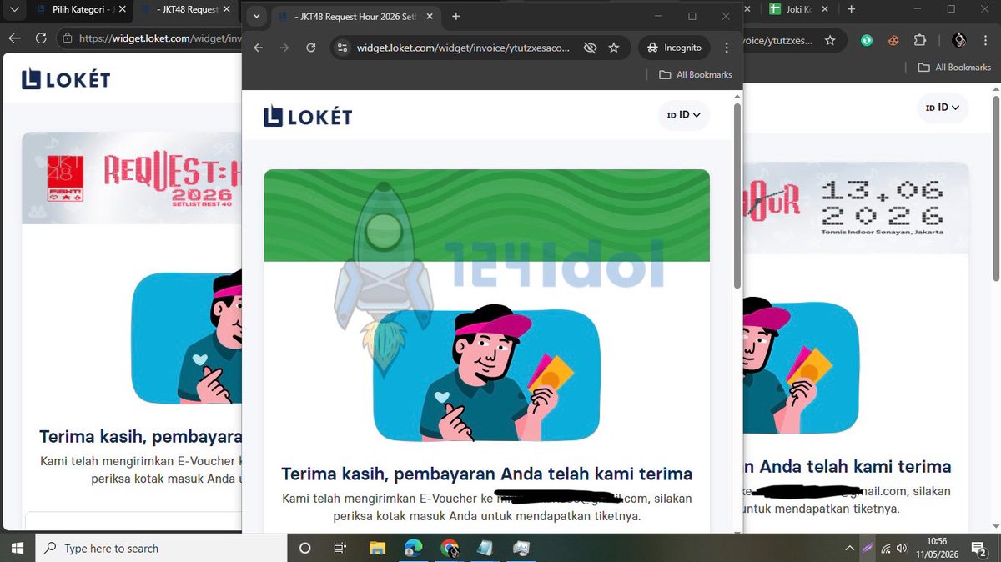Open the Incognito window three-dot menu
This screenshot has width=1001, height=562.
(x=727, y=48)
